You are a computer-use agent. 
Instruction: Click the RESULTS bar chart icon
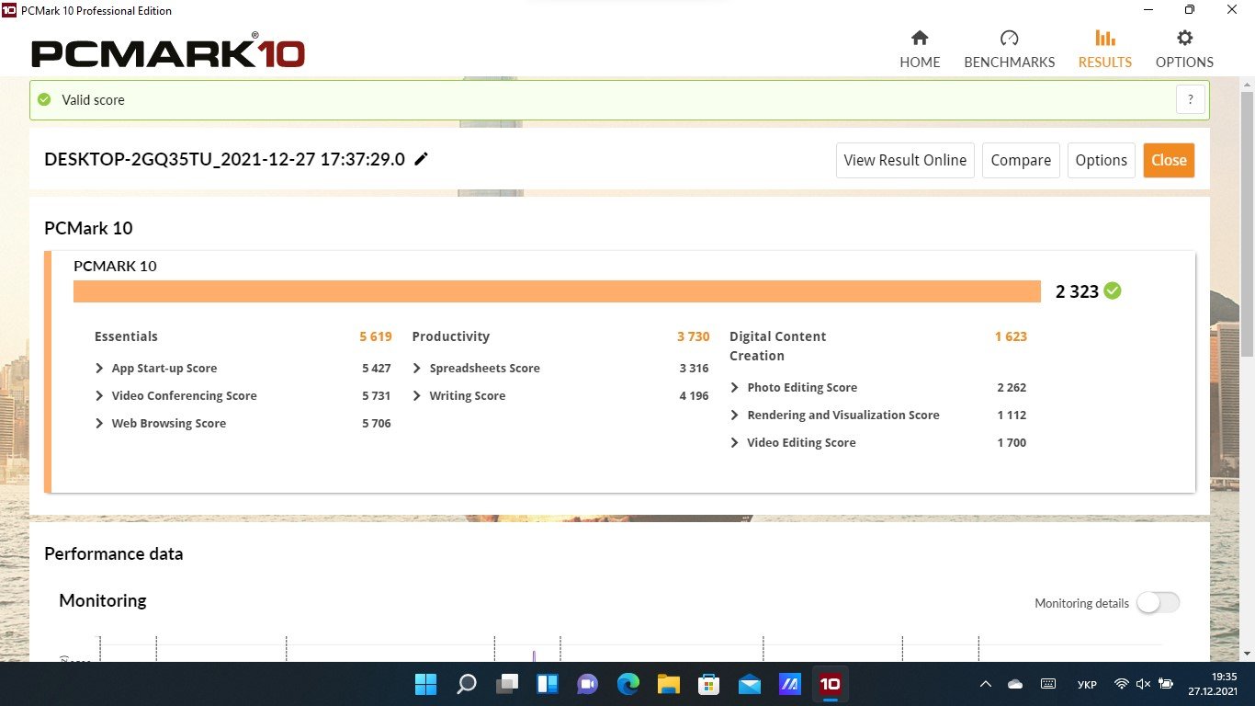coord(1105,38)
